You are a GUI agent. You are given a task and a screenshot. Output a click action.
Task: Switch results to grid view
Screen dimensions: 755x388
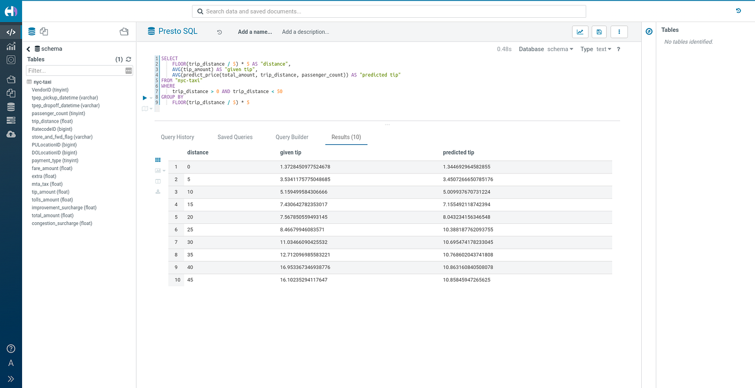pyautogui.click(x=157, y=160)
